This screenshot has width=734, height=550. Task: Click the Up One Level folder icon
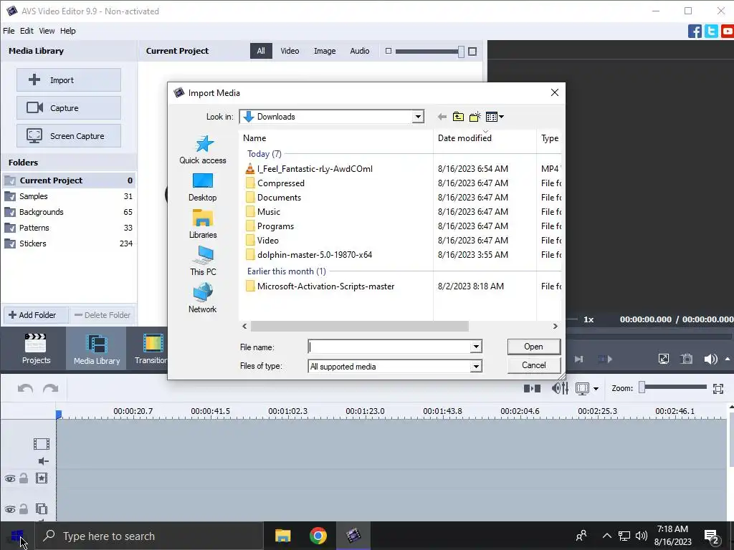pos(458,117)
